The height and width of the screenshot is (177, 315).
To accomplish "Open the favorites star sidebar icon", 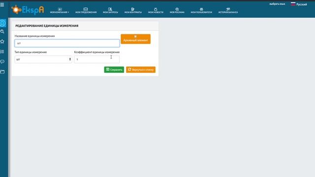I will pyautogui.click(x=2, y=41).
